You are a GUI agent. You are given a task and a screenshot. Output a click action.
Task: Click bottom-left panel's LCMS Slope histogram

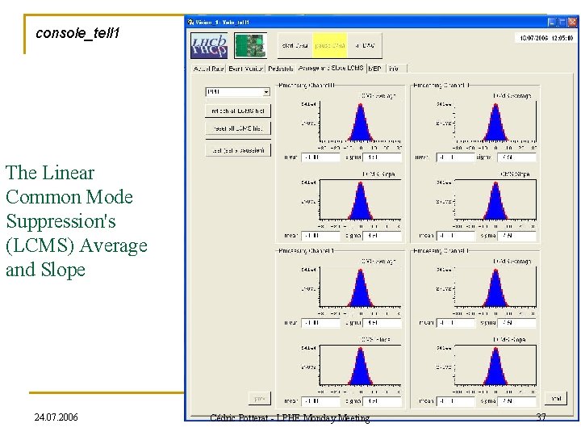point(360,365)
